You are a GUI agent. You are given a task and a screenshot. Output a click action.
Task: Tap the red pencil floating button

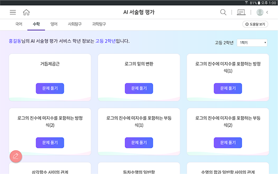(16, 156)
